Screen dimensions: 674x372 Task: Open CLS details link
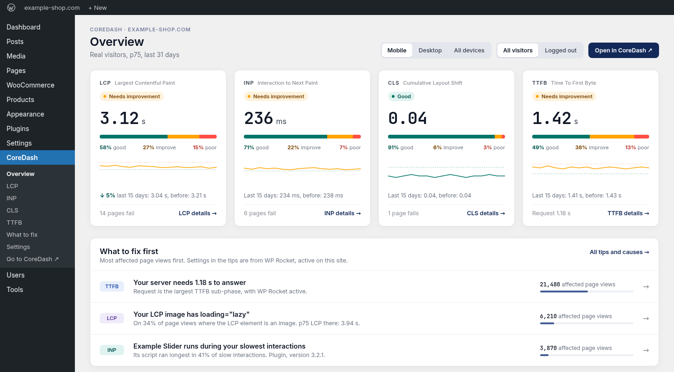486,213
